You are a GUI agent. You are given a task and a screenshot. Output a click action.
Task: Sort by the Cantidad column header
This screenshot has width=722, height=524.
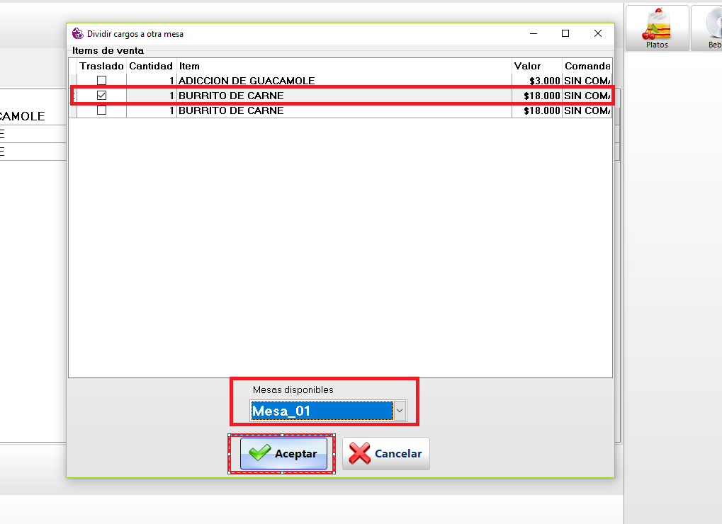[x=150, y=66]
